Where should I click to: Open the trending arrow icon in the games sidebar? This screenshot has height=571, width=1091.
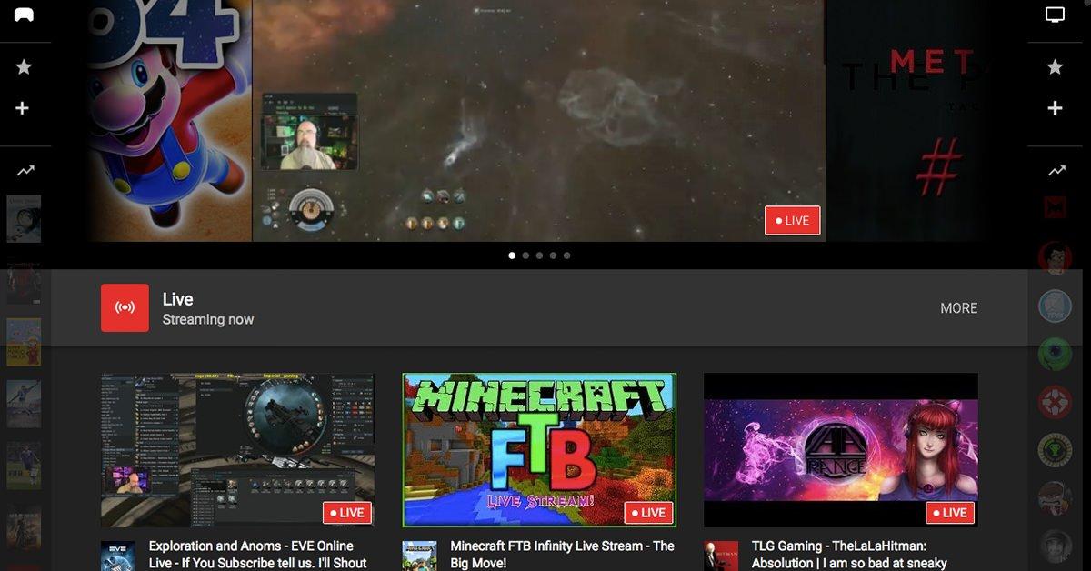[24, 170]
